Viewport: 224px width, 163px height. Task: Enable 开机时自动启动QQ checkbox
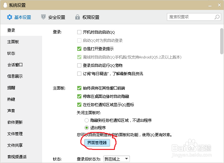(x=79, y=32)
